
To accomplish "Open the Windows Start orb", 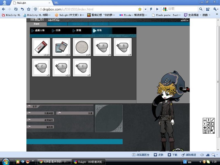I will pyautogui.click(x=6, y=162).
